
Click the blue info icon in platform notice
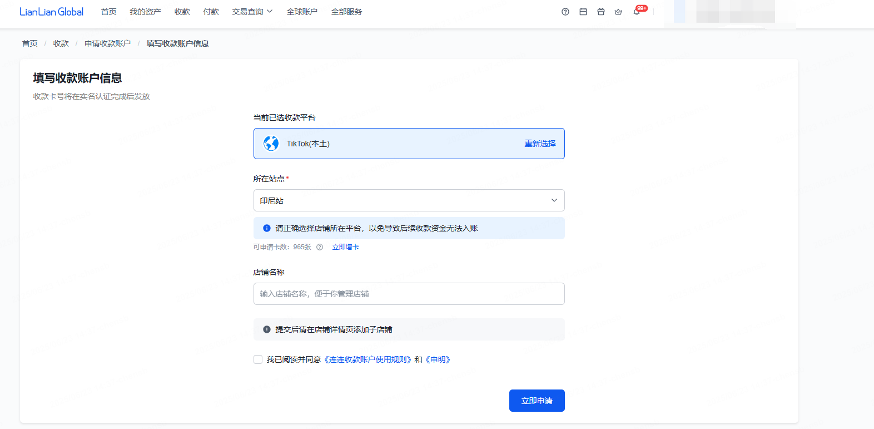267,228
